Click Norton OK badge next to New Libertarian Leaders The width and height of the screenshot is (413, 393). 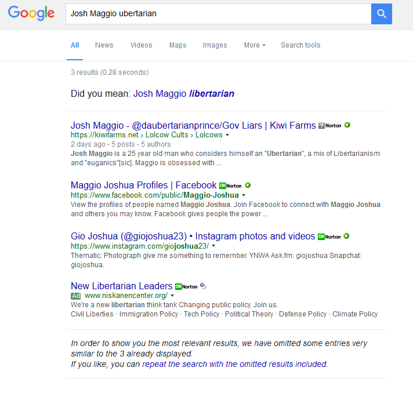[186, 286]
